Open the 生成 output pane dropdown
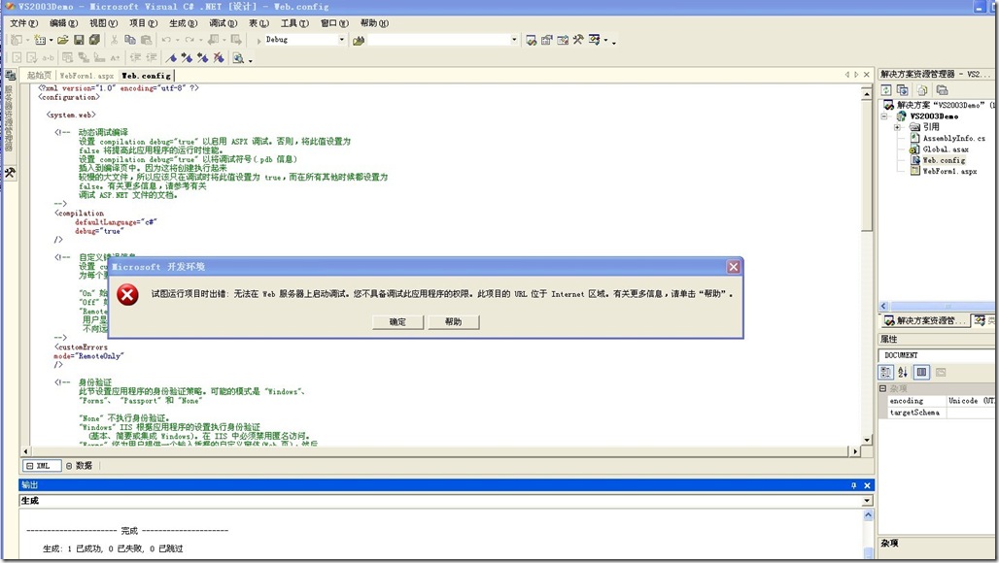999x563 pixels. (x=867, y=501)
